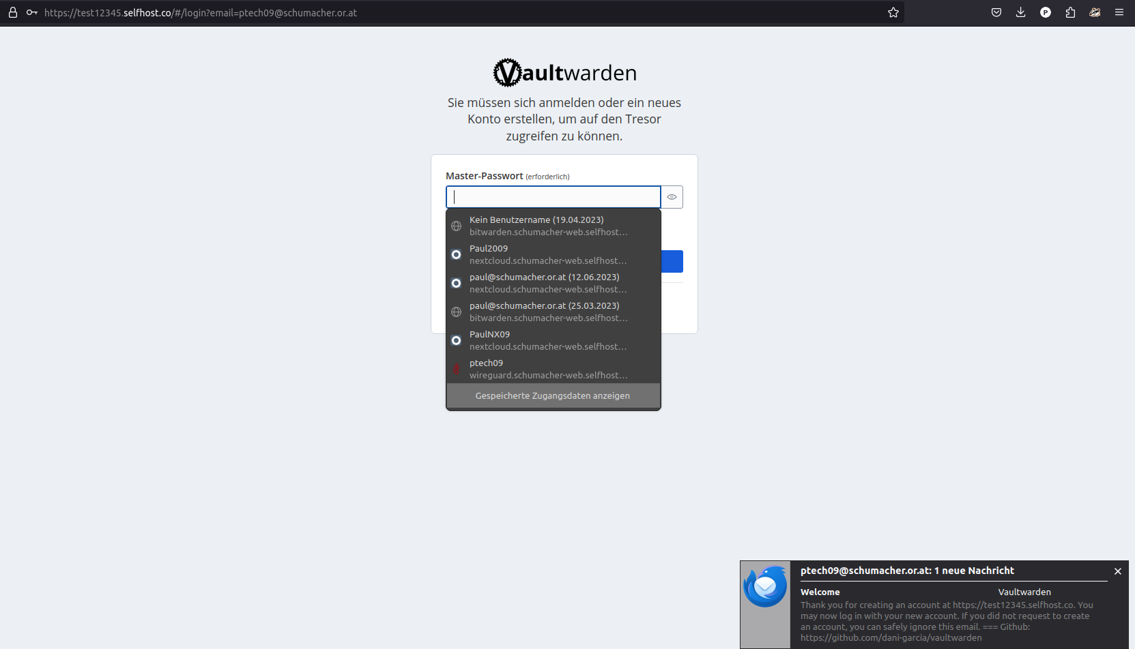Bookmark this page with the star icon
Viewport: 1135px width, 649px height.
[x=893, y=12]
